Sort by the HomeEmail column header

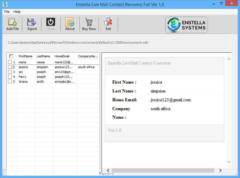click(x=65, y=56)
